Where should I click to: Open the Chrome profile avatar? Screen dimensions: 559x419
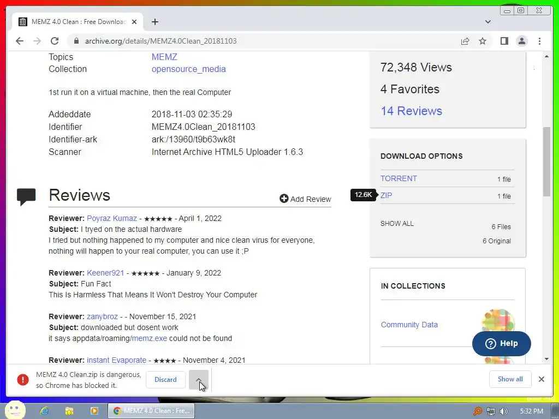tap(522, 41)
